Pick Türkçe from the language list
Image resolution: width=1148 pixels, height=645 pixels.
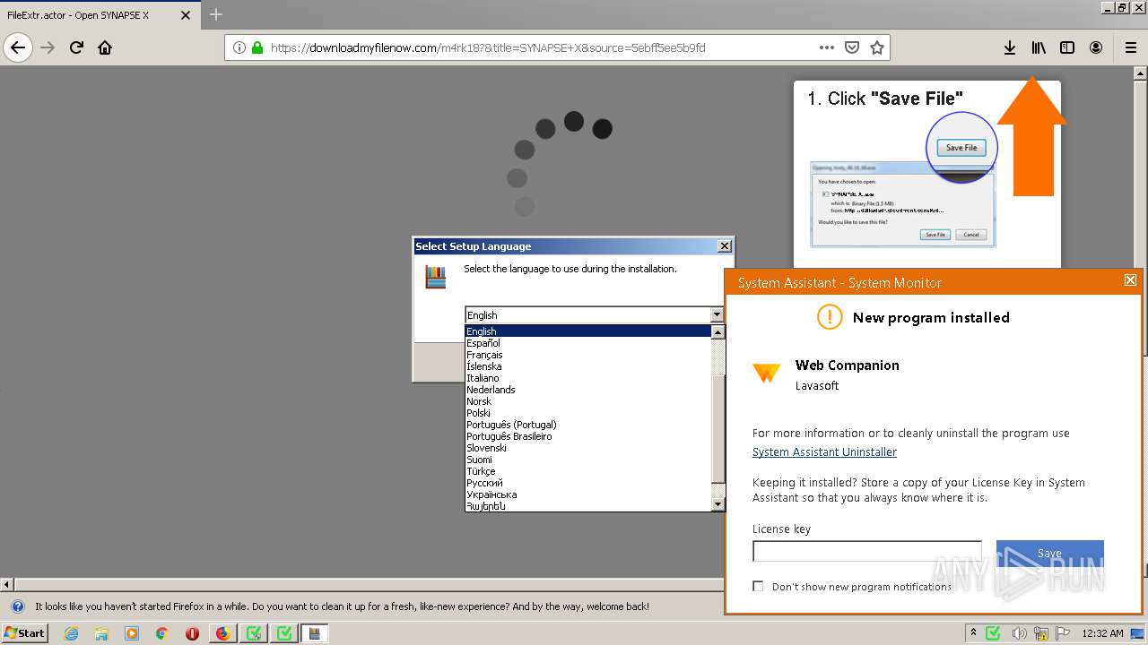click(587, 471)
